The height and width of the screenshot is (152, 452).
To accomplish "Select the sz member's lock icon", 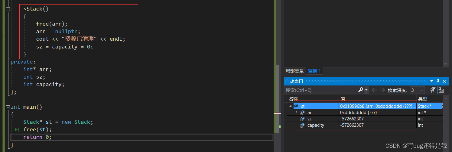I will pos(302,119).
